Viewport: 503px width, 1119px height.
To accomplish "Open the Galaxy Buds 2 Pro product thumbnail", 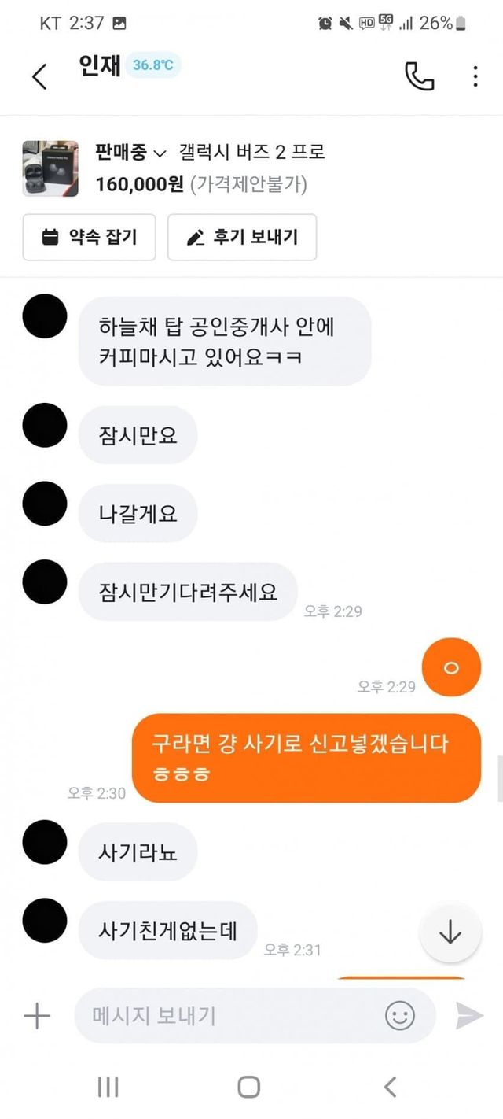I will point(50,168).
